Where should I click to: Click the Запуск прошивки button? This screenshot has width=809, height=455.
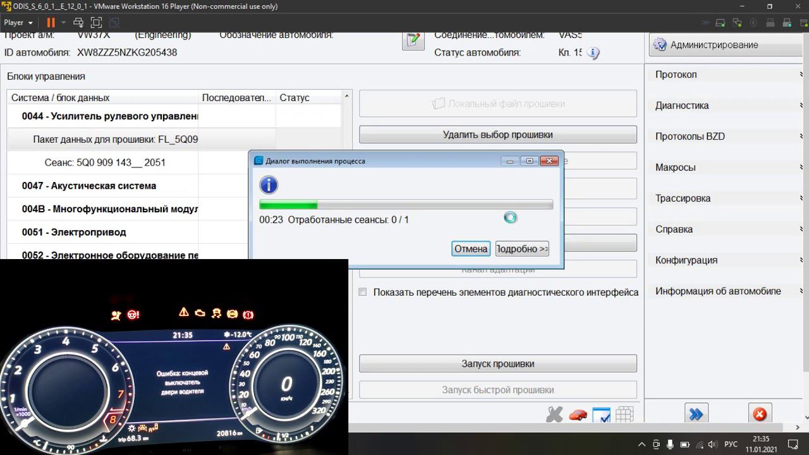point(498,364)
